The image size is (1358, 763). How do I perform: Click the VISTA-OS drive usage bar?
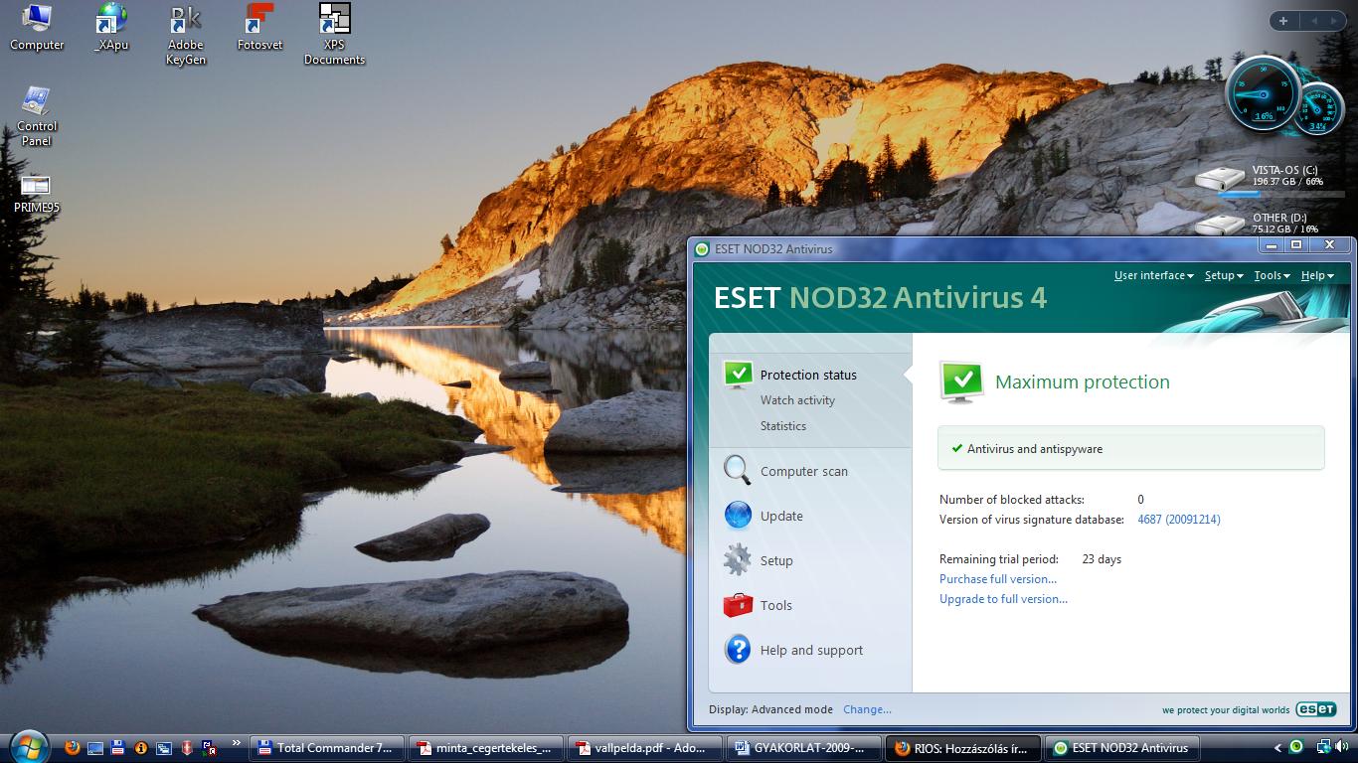(x=1281, y=194)
